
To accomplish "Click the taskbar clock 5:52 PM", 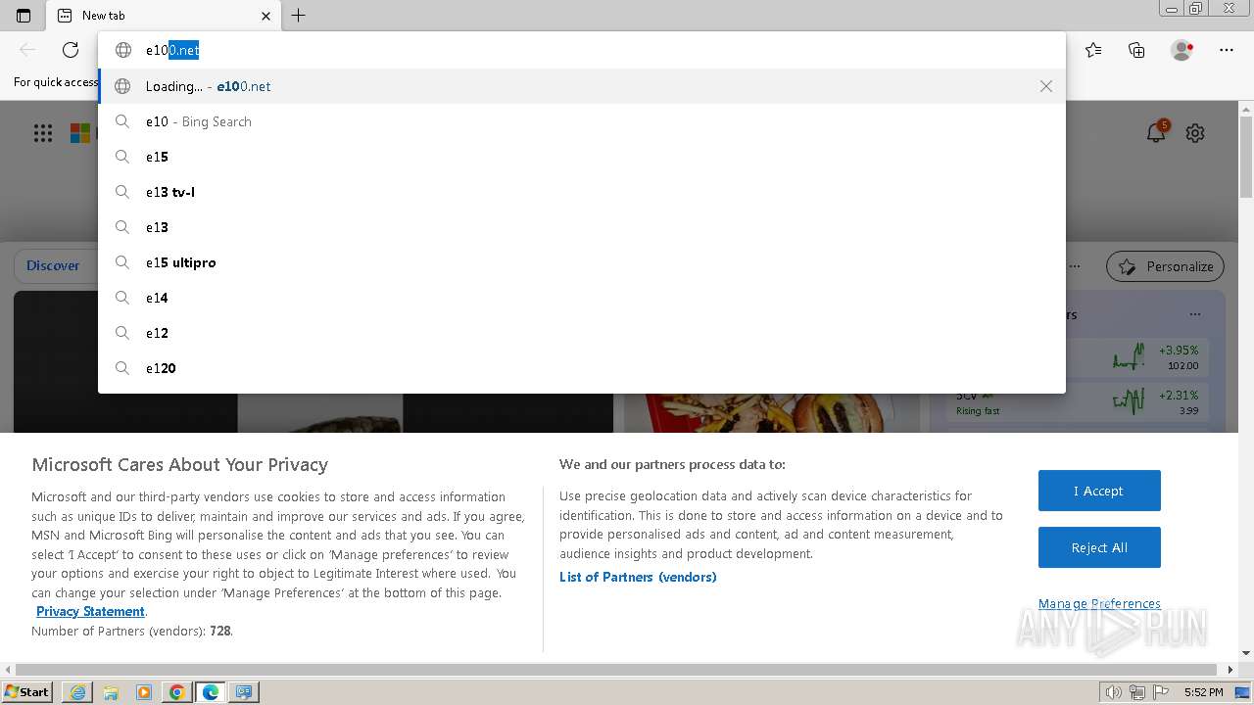I will (x=1203, y=692).
